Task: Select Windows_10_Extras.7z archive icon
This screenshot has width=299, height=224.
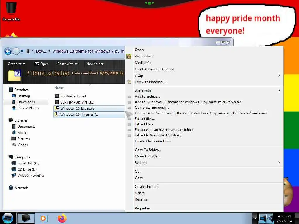Action: pos(57,108)
